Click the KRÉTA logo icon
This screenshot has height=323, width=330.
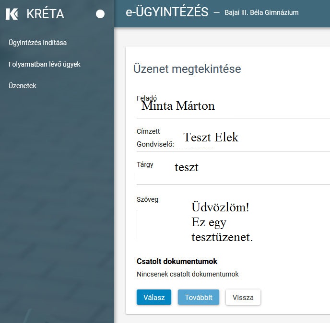pyautogui.click(x=12, y=14)
